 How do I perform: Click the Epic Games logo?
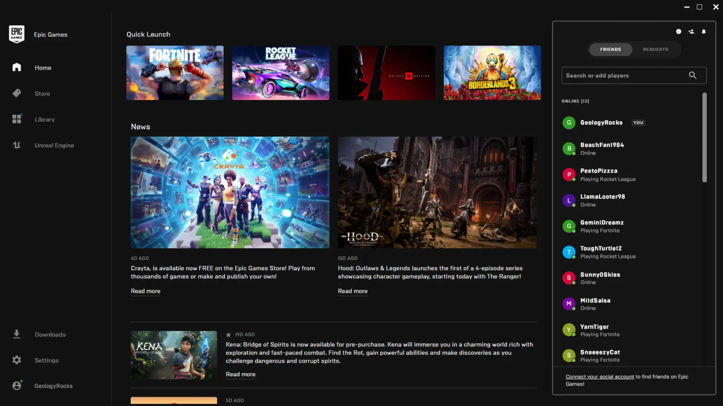17,34
